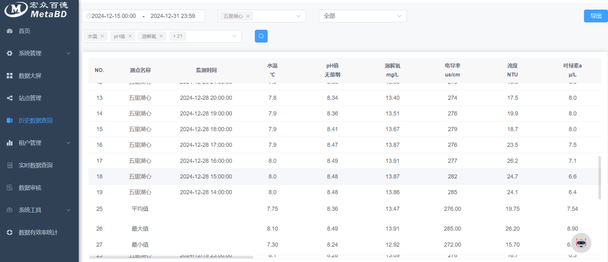Click the 平均值 summary row label

140,209
